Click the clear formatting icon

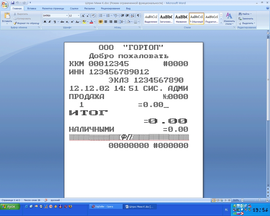coord(93,16)
